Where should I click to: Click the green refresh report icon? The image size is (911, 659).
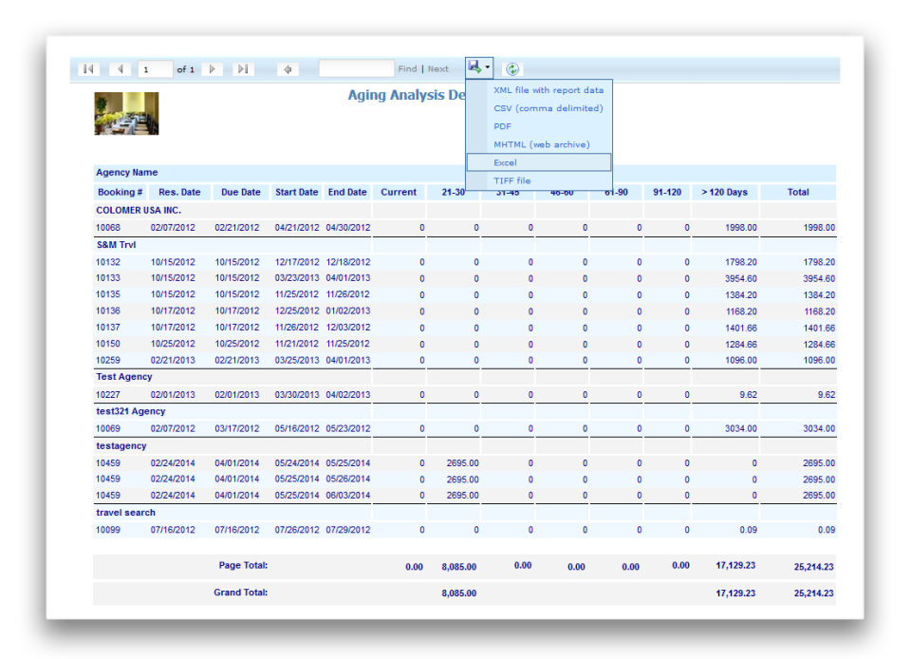tap(511, 69)
